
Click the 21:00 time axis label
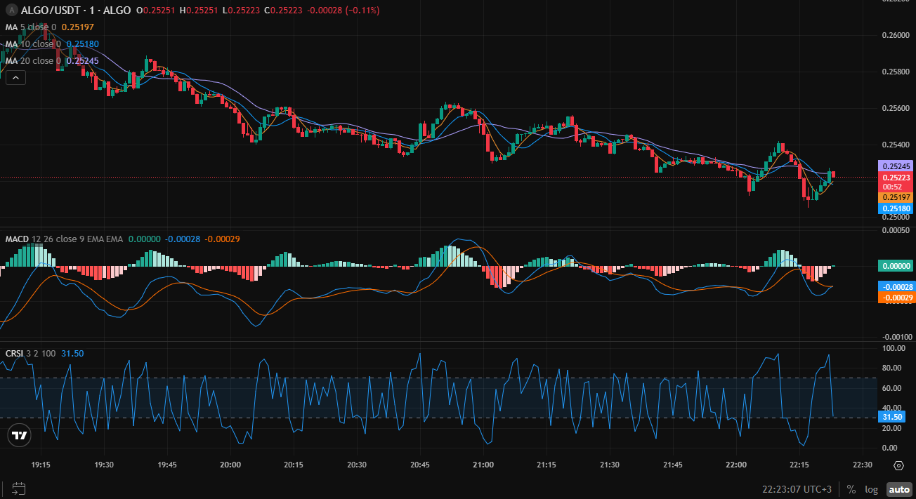click(x=483, y=465)
